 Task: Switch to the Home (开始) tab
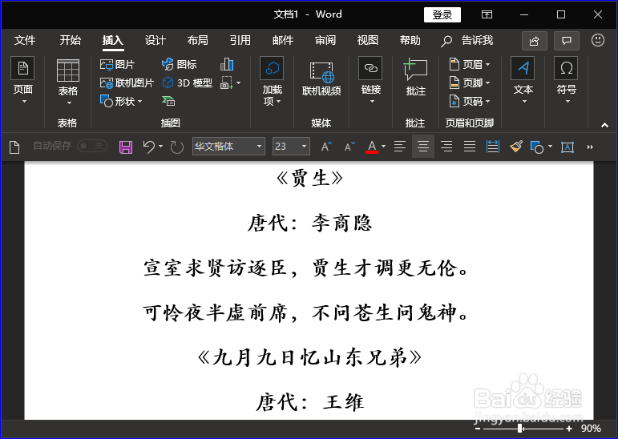(71, 40)
